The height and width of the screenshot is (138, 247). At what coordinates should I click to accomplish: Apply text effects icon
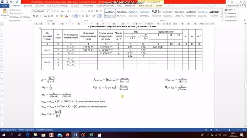(57, 16)
